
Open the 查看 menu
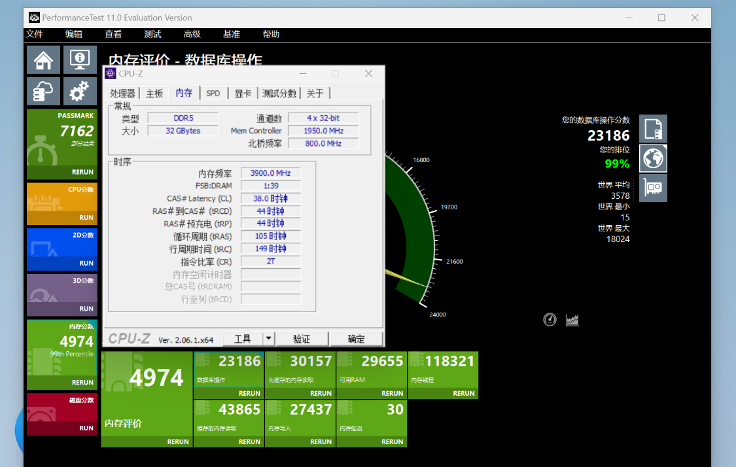113,34
